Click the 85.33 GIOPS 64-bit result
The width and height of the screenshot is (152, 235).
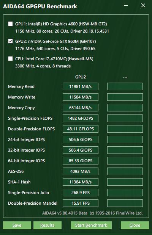click(81, 161)
